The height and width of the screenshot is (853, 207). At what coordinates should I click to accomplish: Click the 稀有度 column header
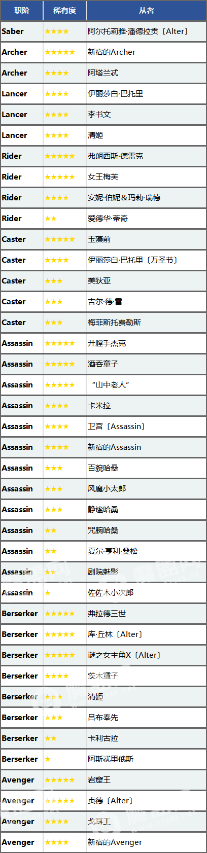pos(64,11)
